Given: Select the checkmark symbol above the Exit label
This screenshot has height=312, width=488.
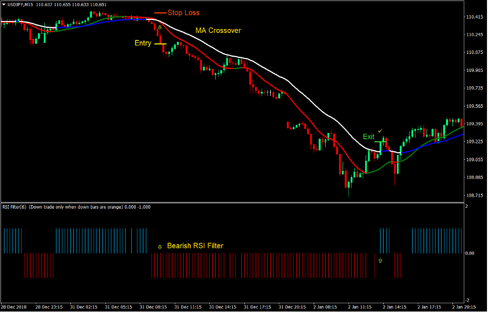Looking at the screenshot, I should click(380, 130).
